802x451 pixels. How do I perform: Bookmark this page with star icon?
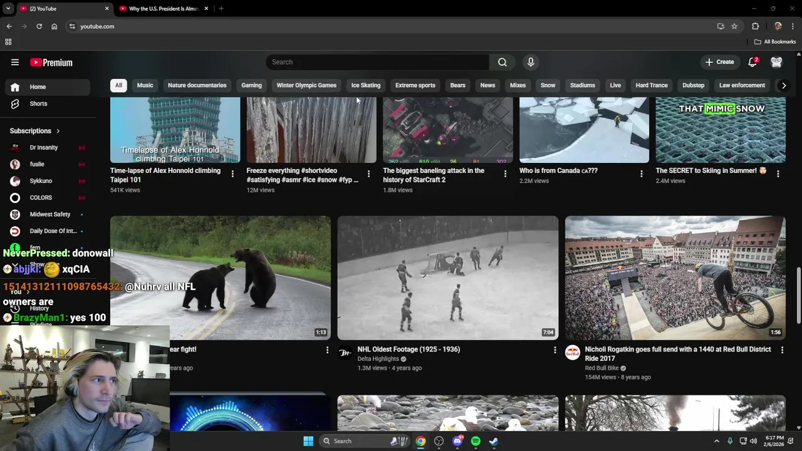tap(734, 26)
